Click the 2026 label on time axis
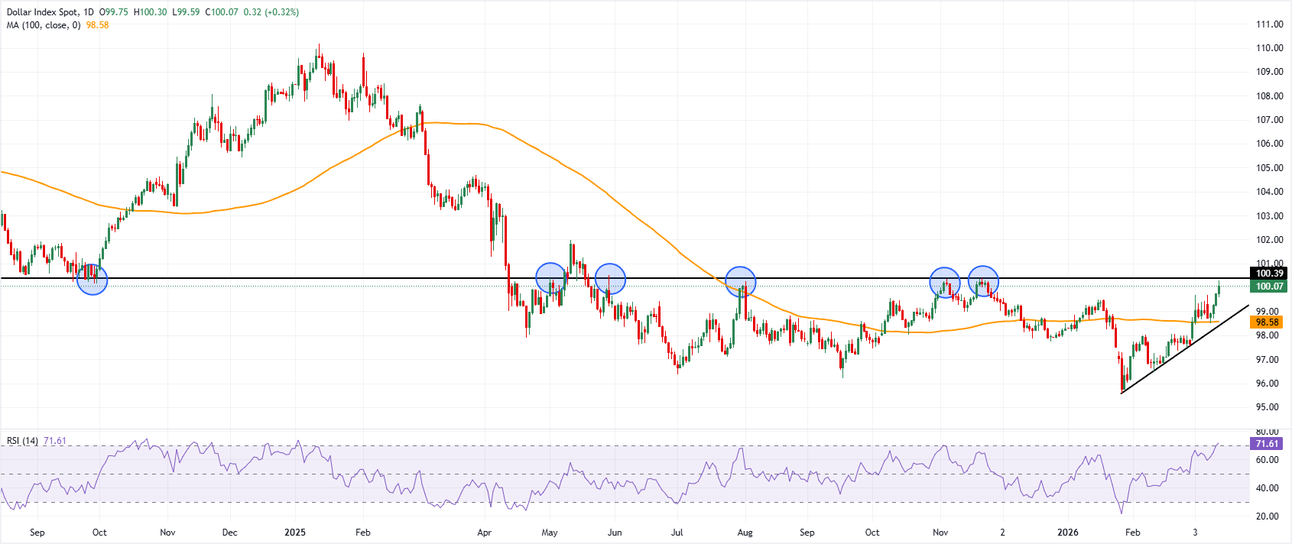Viewport: 1292px width, 544px height. point(1068,533)
